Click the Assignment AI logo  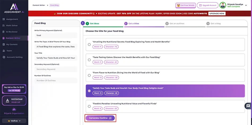coord(14,8)
